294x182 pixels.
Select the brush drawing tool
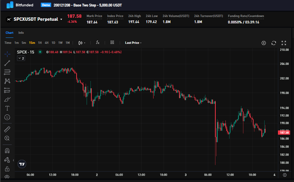pyautogui.click(x=7, y=99)
